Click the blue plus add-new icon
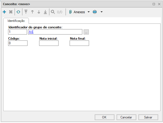 [x=4, y=12]
